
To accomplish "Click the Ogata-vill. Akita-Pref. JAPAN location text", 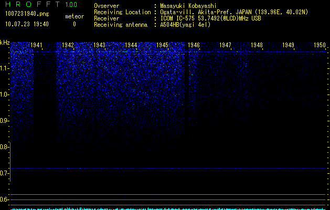I will tap(234, 12).
